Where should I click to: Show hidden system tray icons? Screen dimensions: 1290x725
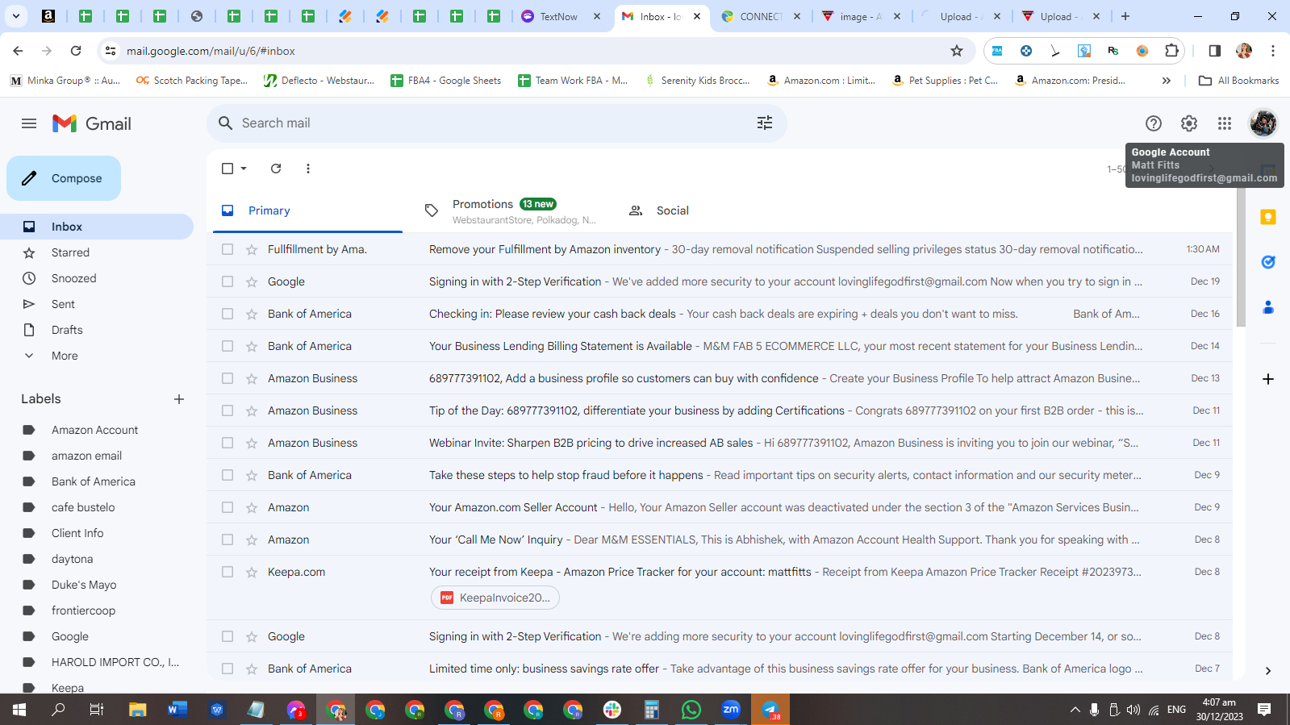[x=1075, y=710]
